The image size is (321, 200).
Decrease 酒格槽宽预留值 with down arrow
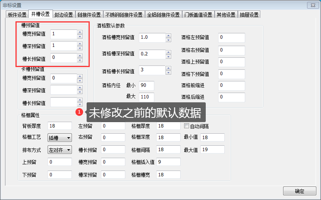click(x=169, y=40)
